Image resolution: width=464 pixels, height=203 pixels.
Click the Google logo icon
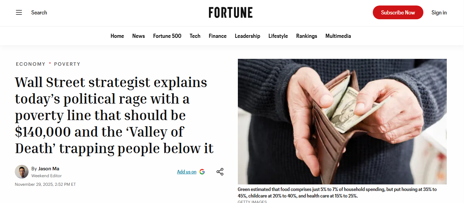tap(202, 172)
